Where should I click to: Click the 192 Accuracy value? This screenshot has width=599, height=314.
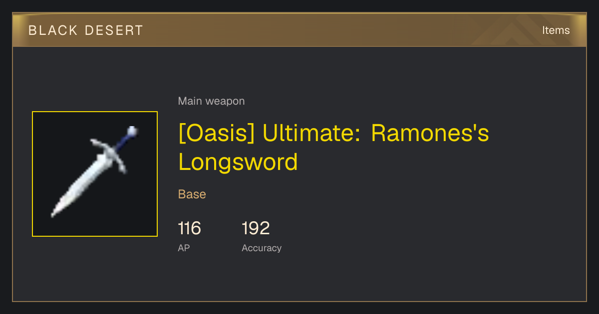pos(256,228)
